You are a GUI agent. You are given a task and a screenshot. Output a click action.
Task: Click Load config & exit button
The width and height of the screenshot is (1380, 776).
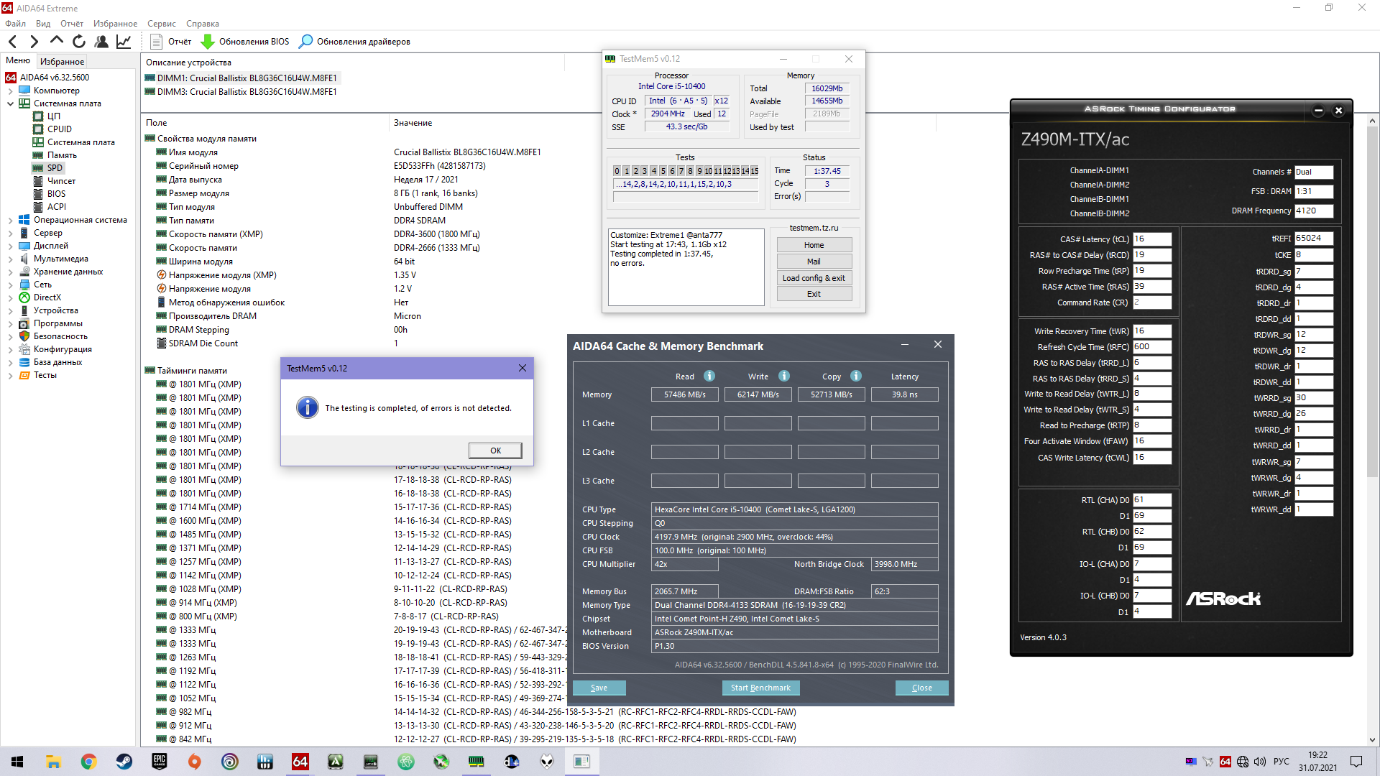tap(814, 278)
